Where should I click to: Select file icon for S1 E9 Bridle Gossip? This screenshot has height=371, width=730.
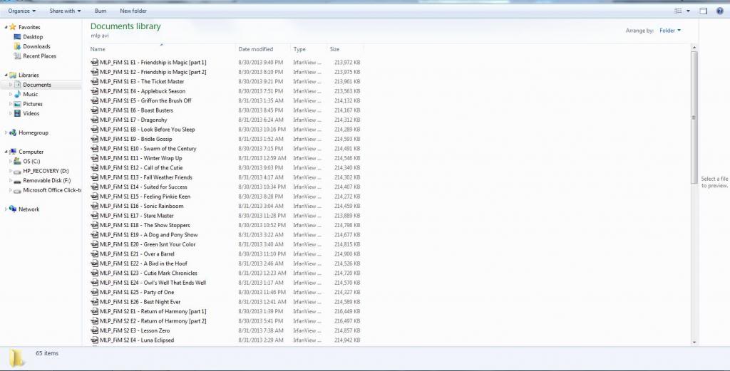(x=95, y=139)
